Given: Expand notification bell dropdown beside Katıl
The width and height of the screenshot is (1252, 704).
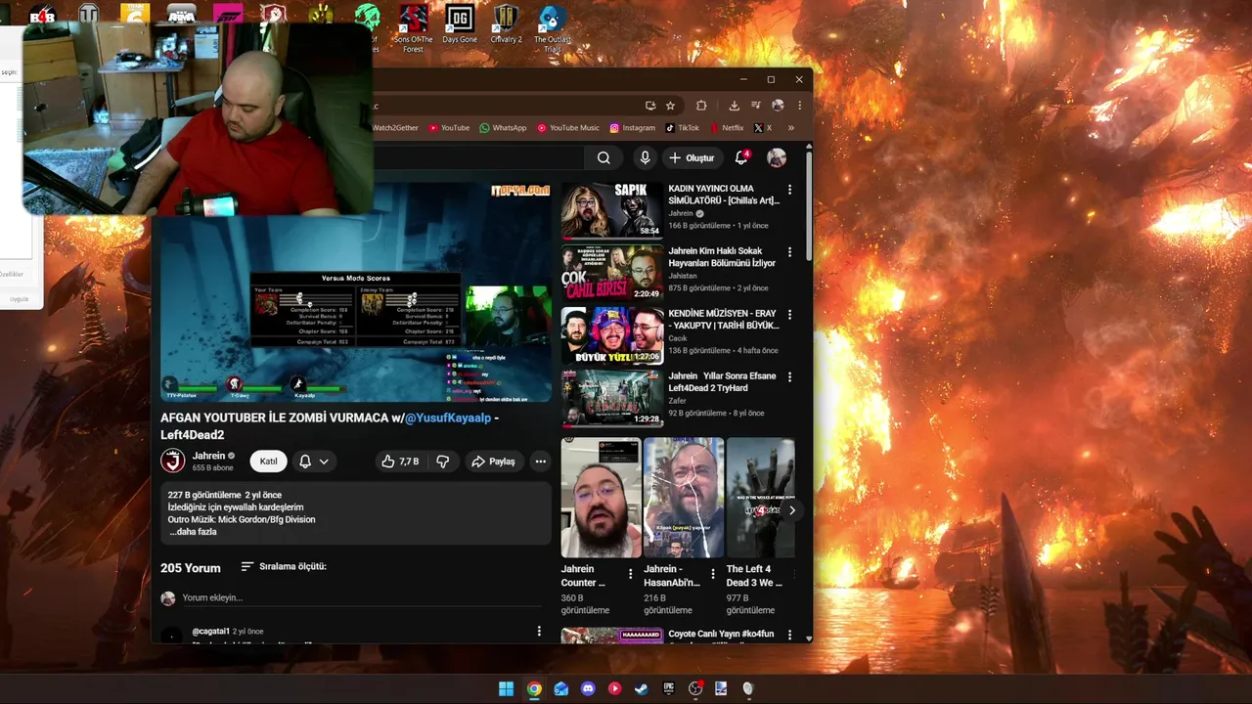Looking at the screenshot, I should [x=314, y=462].
